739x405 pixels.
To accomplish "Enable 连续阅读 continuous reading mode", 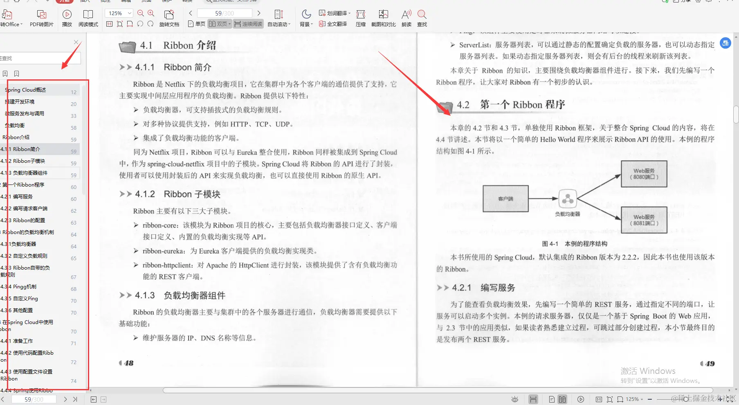I will (248, 24).
